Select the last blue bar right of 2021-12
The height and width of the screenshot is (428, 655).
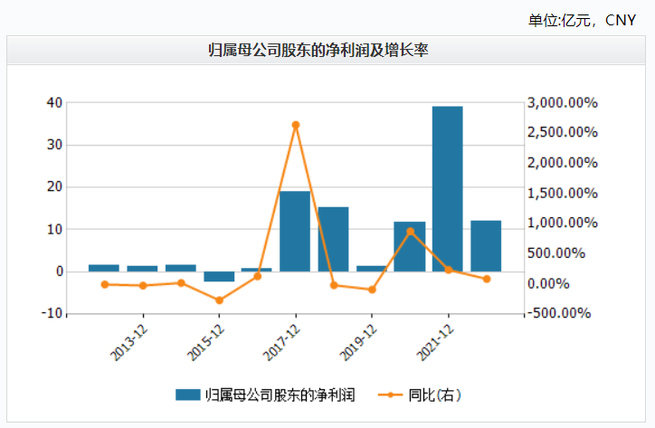click(x=486, y=245)
